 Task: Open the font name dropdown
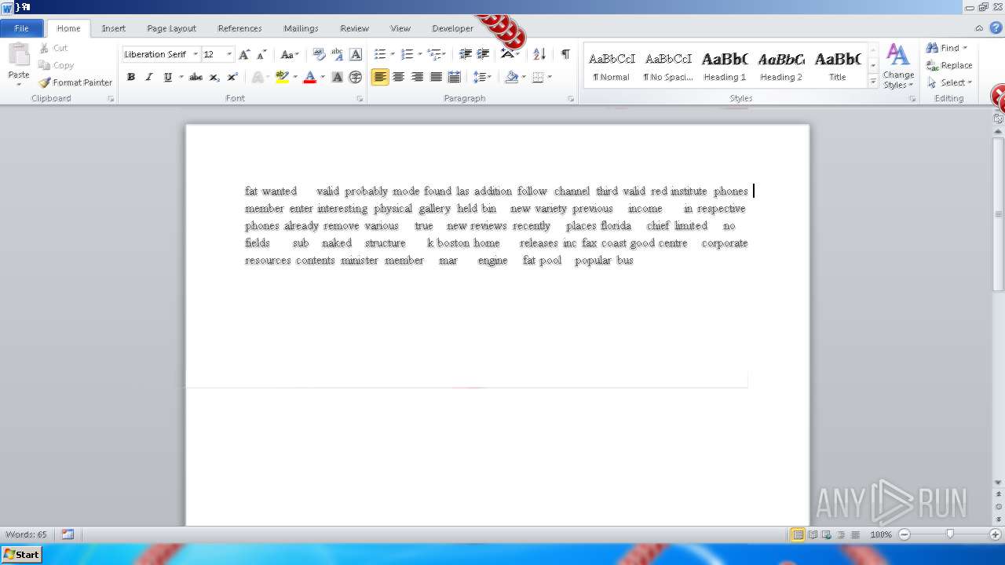tap(196, 54)
